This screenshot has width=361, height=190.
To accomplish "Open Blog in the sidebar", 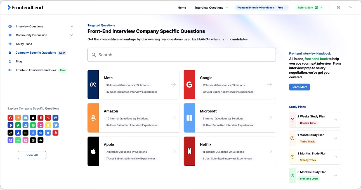I will [19, 61].
